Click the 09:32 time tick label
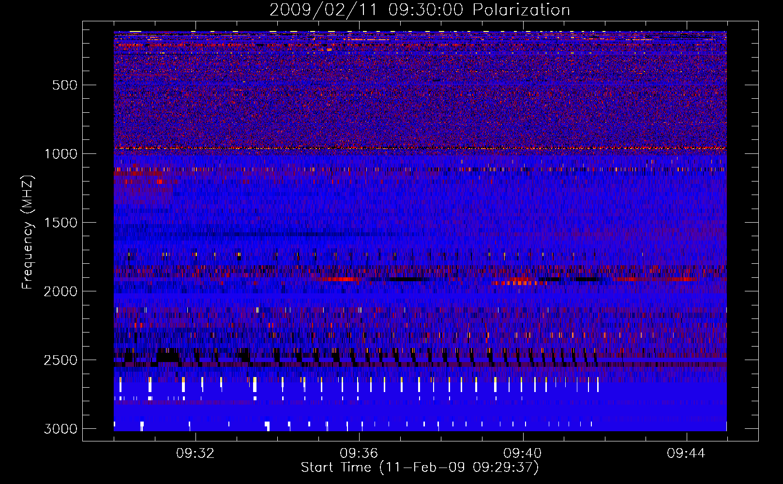Viewport: 783px width, 484px height. [195, 453]
